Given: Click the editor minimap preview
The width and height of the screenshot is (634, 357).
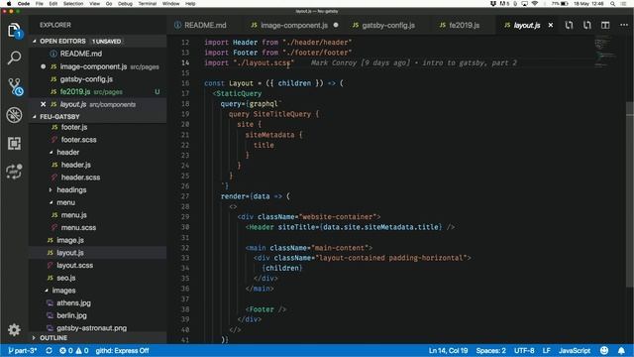Looking at the screenshot, I should (x=604, y=52).
